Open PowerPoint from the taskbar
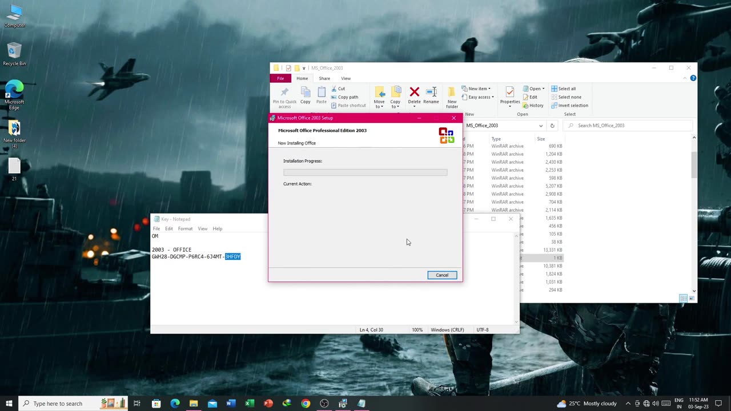 (268, 404)
